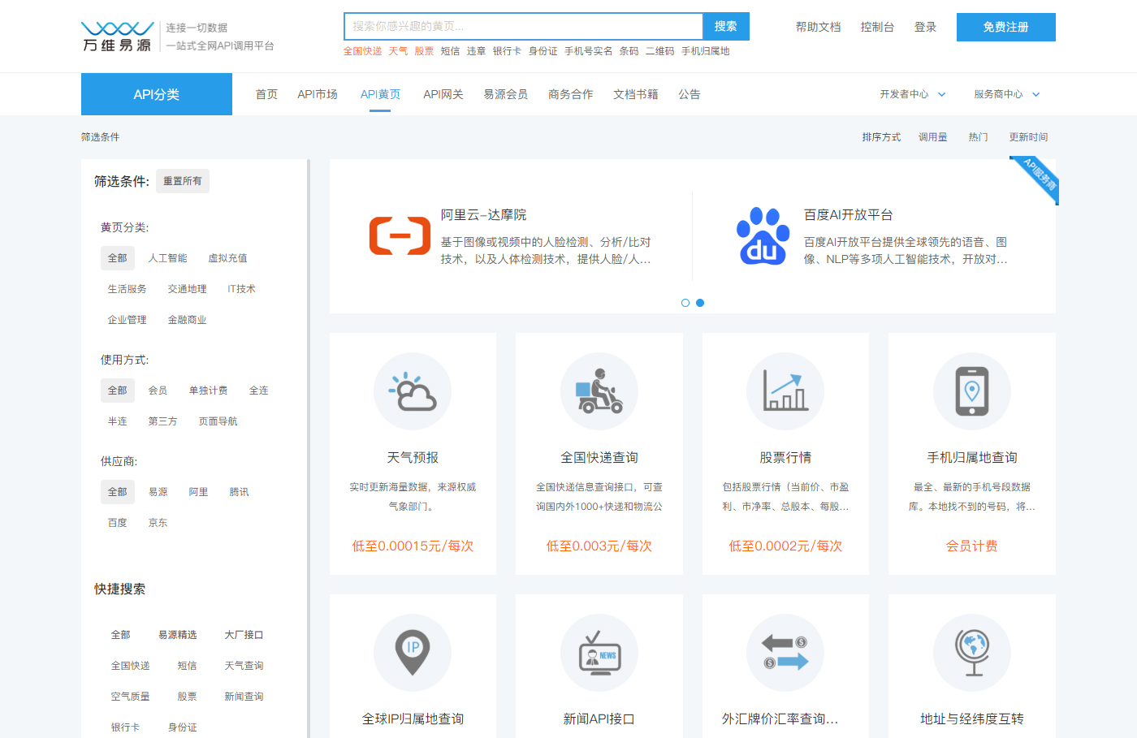Viewport: 1137px width, 738px height.
Task: Open the 文档书籍 tab
Action: coord(636,94)
